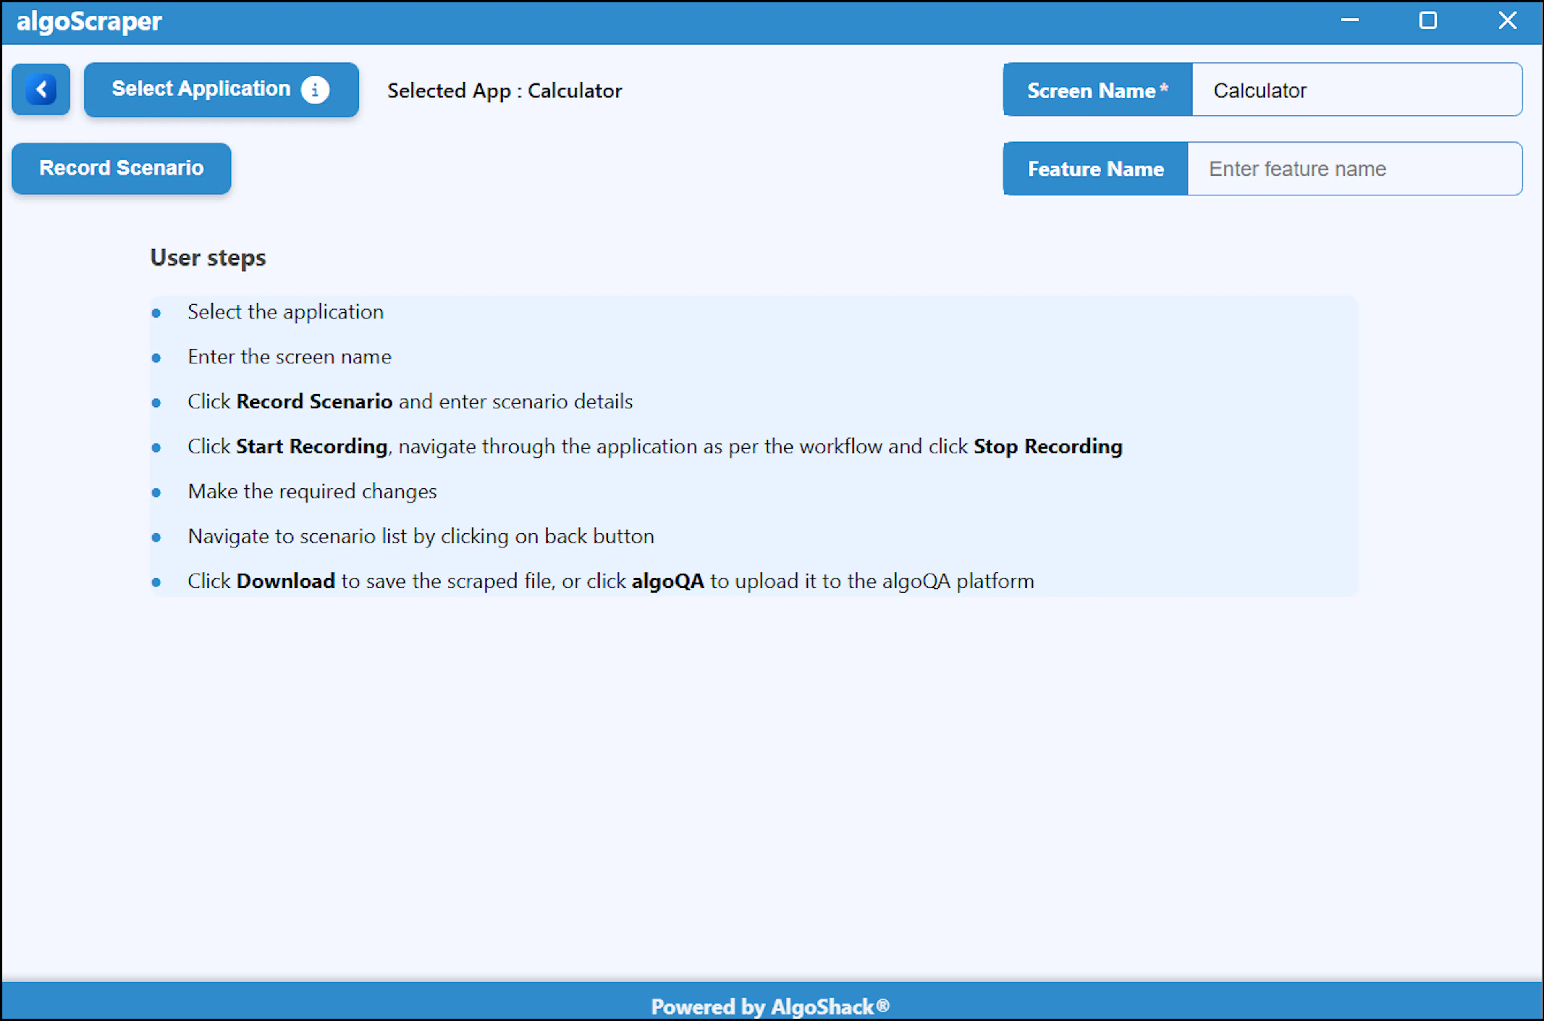Go back using the chevron arrow button
Screen dimensions: 1544x1021
pos(41,89)
